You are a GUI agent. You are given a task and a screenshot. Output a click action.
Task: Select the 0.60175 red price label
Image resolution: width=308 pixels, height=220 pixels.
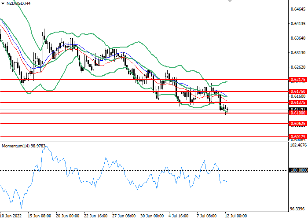click(298, 137)
